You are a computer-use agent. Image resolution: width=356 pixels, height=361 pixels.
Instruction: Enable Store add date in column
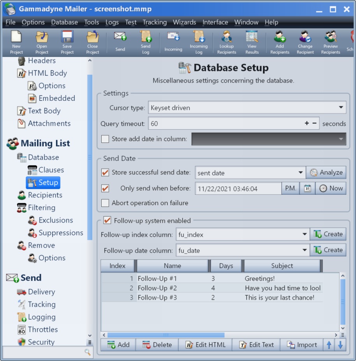(x=105, y=139)
